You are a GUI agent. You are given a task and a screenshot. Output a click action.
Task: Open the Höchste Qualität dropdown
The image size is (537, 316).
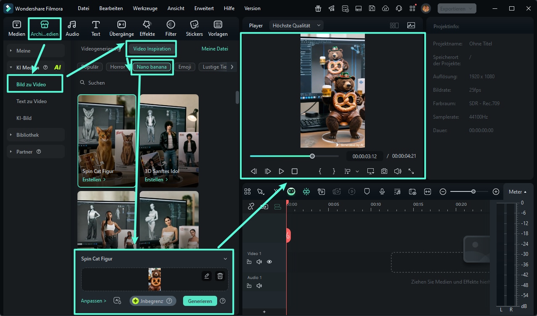[296, 26]
